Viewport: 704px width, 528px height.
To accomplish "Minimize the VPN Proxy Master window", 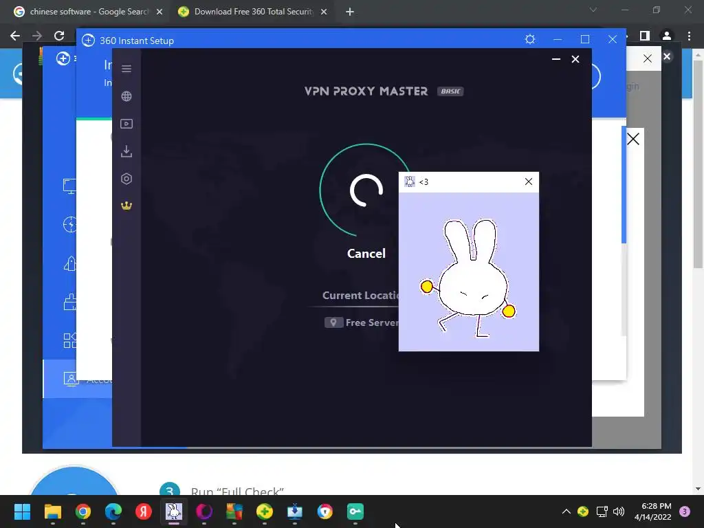I will pos(555,59).
